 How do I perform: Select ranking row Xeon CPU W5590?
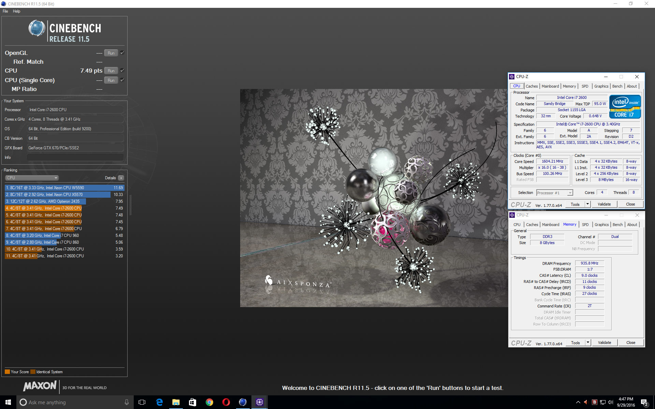[x=64, y=188]
